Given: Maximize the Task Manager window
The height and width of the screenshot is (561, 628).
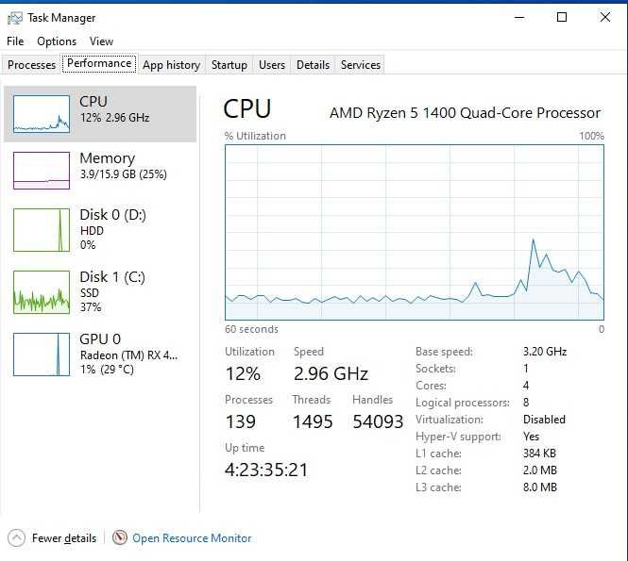Looking at the screenshot, I should [562, 17].
